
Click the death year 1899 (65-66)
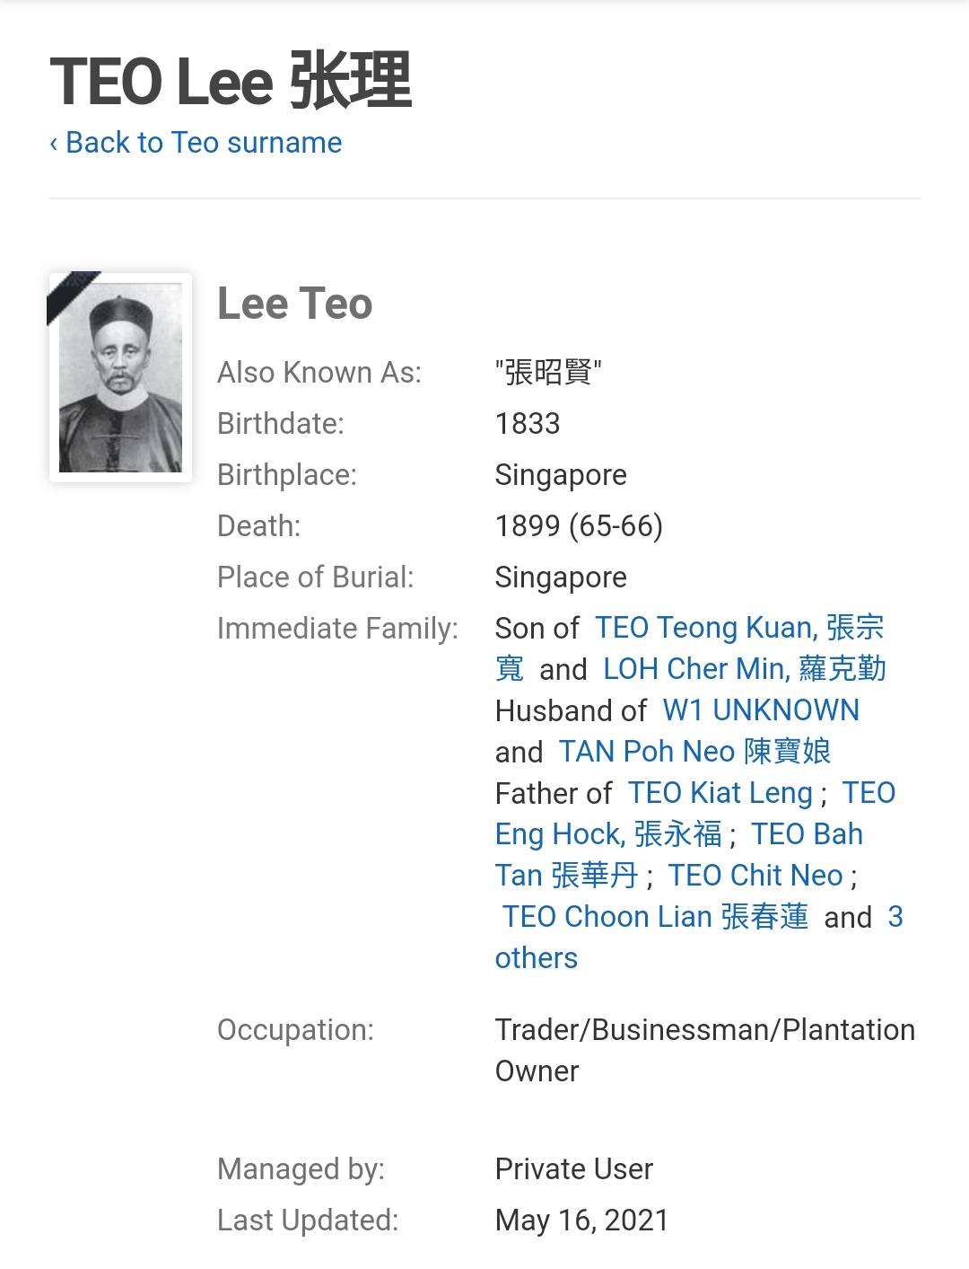(579, 526)
